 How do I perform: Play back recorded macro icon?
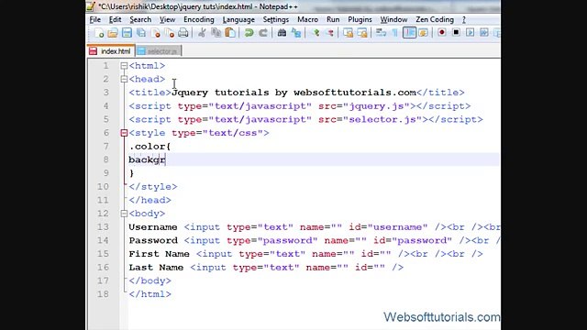click(x=471, y=33)
